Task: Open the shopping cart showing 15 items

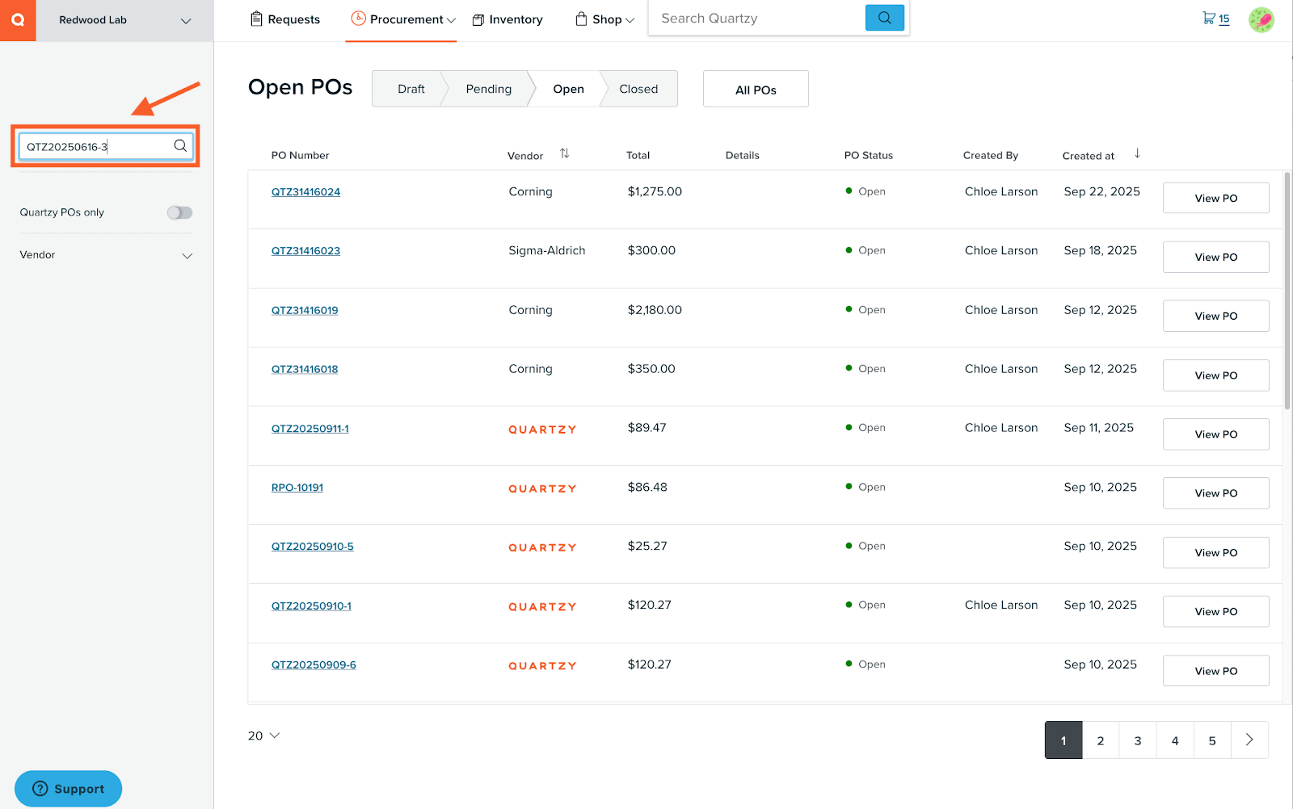Action: pos(1210,18)
